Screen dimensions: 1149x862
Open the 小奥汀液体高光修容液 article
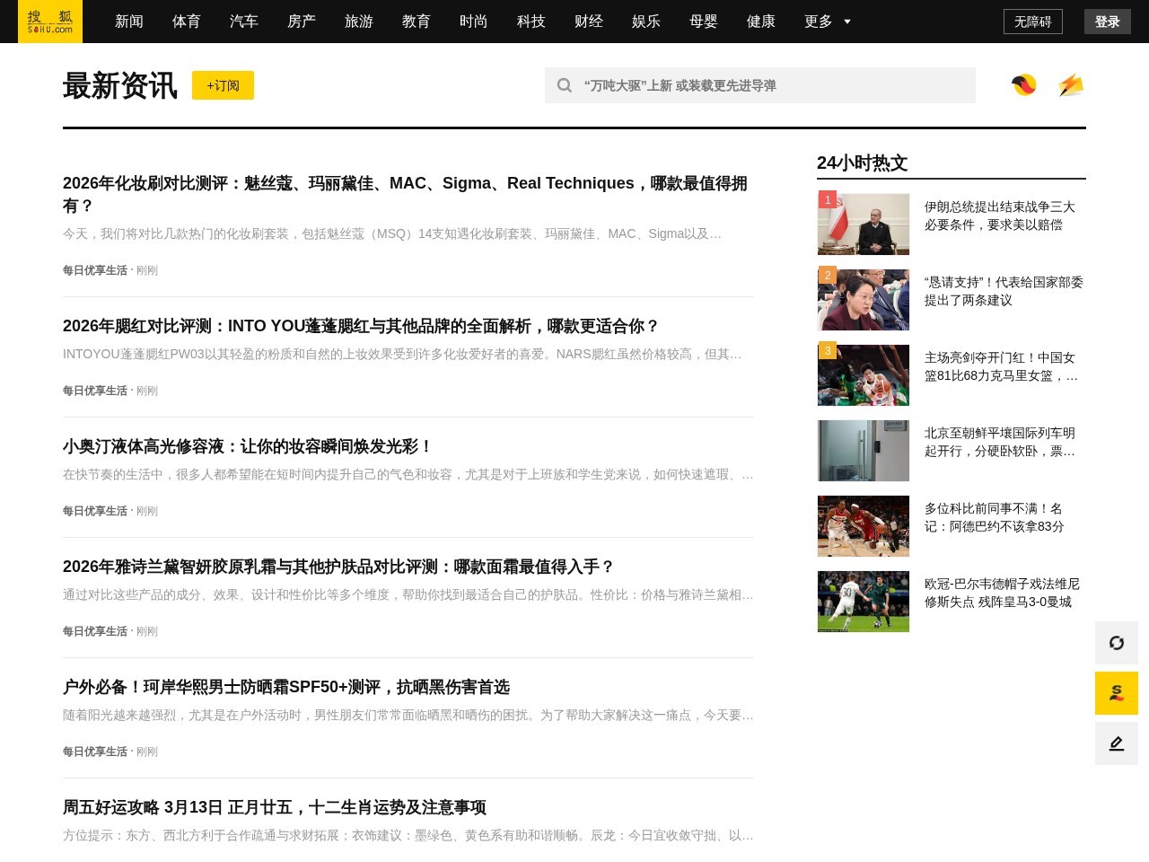coord(248,446)
